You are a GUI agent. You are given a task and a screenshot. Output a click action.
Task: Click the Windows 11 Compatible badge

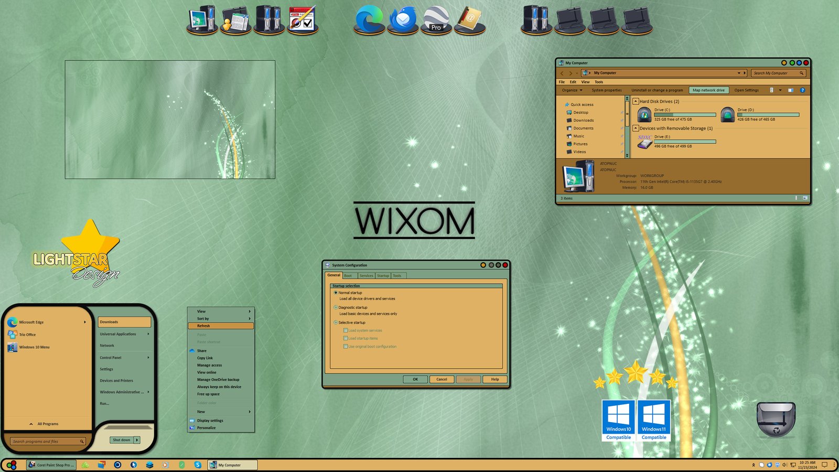[x=654, y=421]
